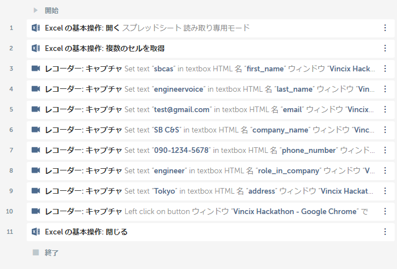This screenshot has width=397, height=269.
Task: Select step text setting "sbcas" in first_name
Action: [210, 69]
